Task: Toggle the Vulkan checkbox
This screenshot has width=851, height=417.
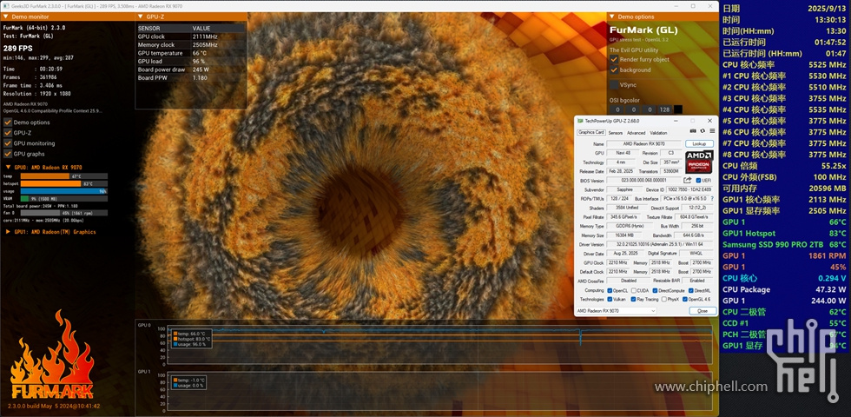Action: point(610,299)
